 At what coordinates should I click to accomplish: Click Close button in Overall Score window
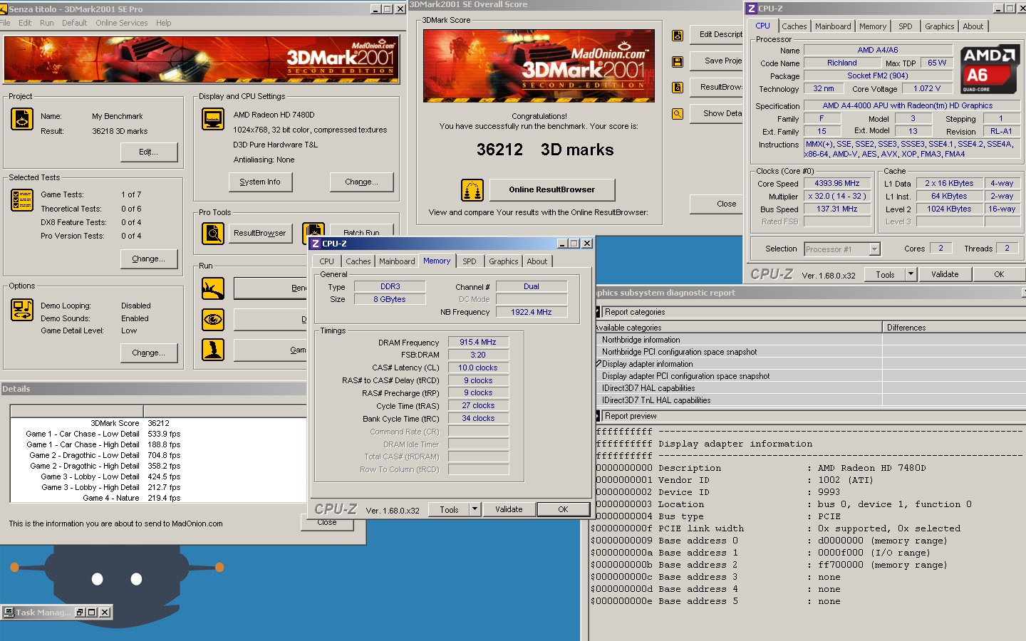pyautogui.click(x=716, y=204)
